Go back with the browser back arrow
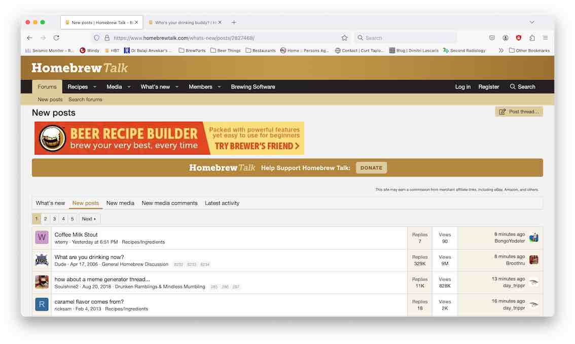 pos(30,37)
